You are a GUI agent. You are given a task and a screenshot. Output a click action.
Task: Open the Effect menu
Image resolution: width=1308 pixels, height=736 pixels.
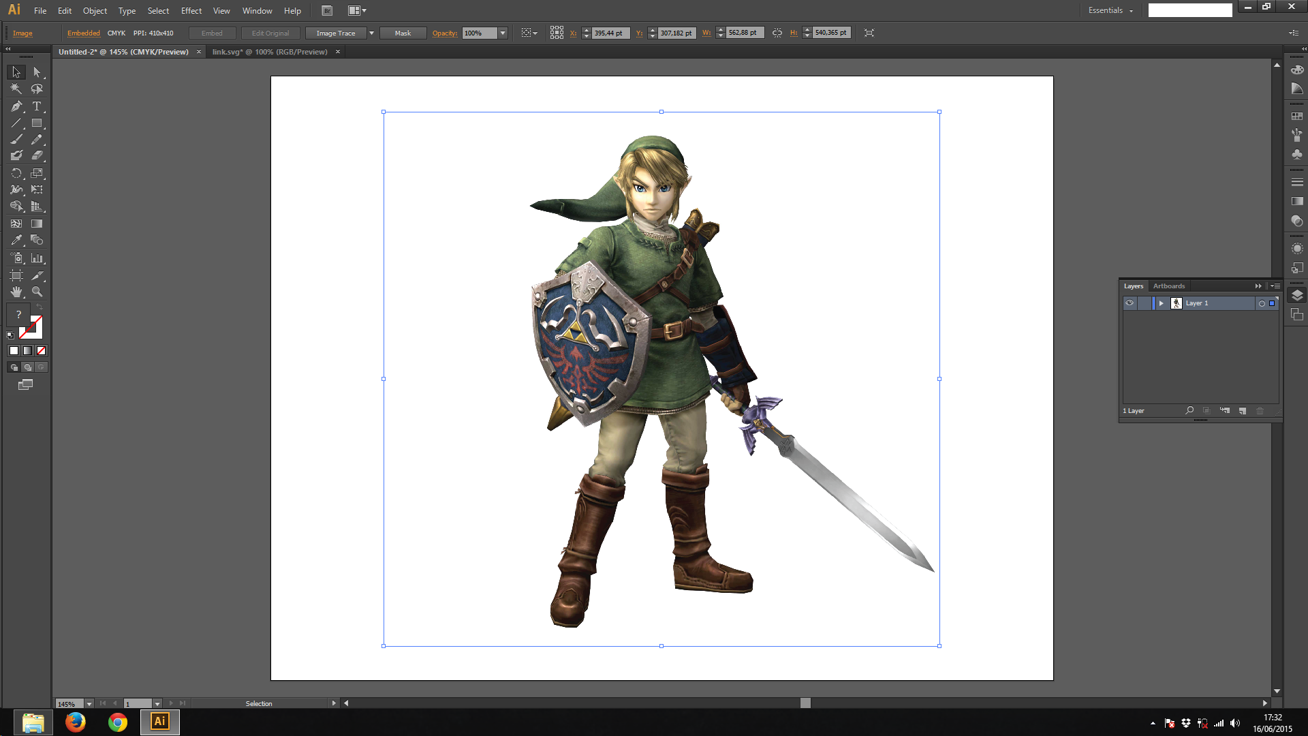click(191, 11)
